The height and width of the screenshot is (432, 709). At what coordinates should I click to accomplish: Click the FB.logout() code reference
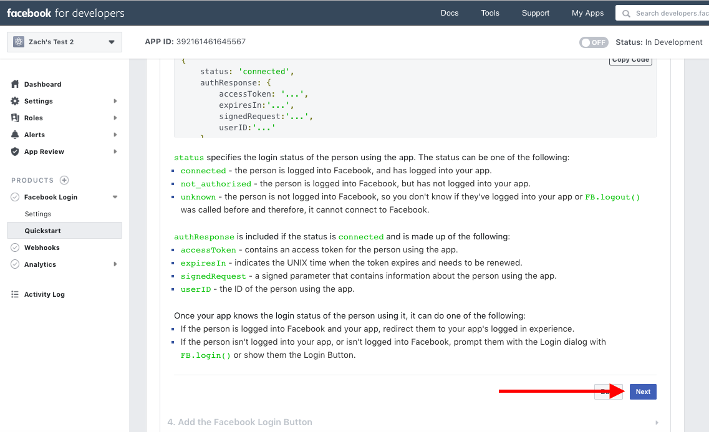[612, 197]
